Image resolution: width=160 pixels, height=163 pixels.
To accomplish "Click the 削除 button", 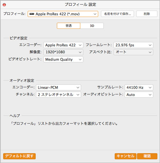I will [x=147, y=14].
